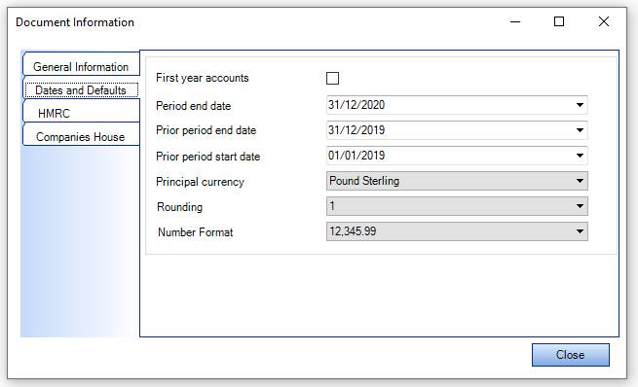The width and height of the screenshot is (638, 387).
Task: Open the Prior period end date picker arrow
Action: pos(580,130)
